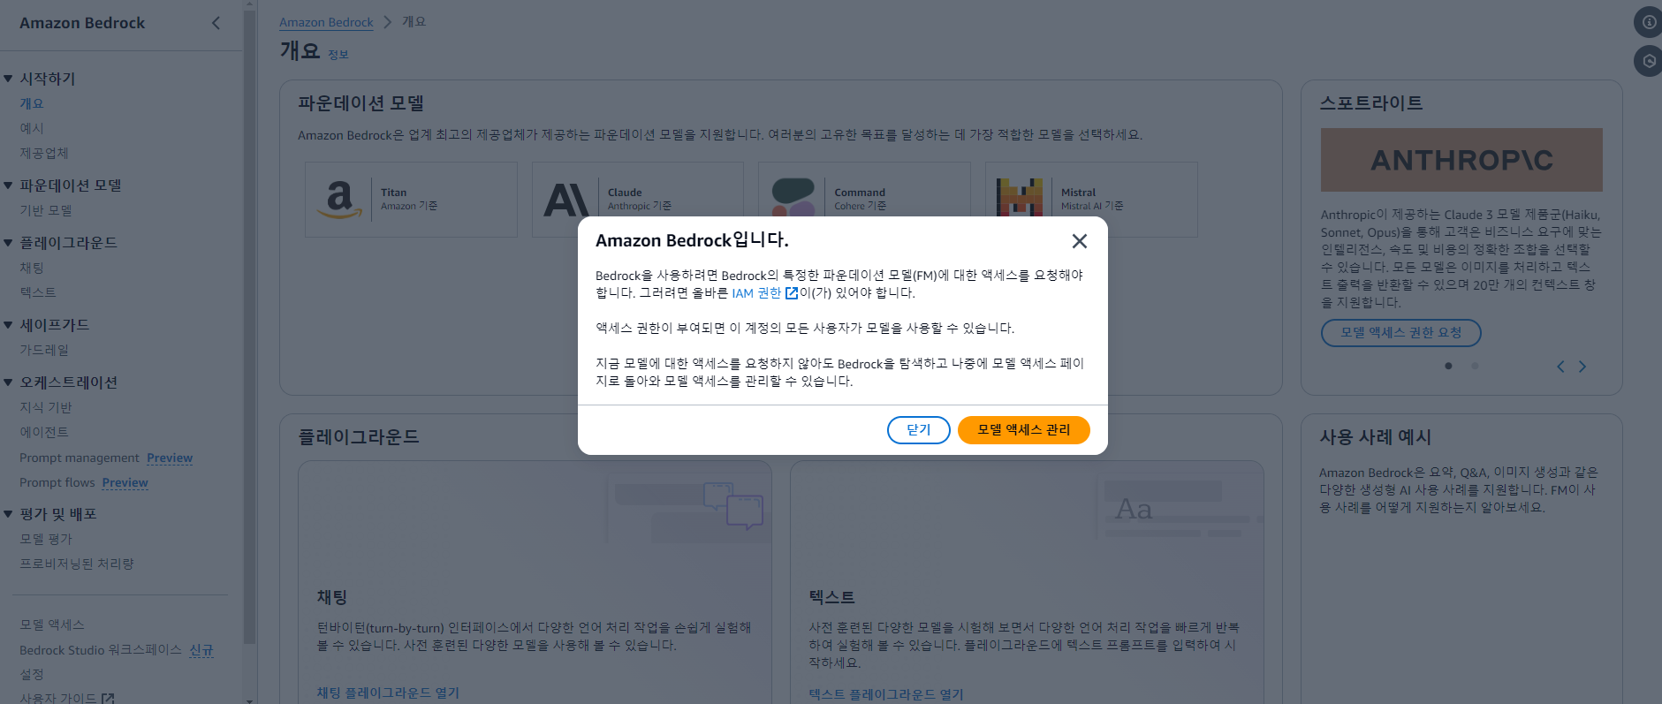1662x704 pixels.
Task: Select the first spotlight carousel dot
Action: pyautogui.click(x=1448, y=366)
